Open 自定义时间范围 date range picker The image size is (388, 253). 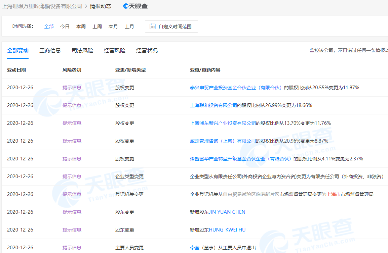click(x=171, y=27)
